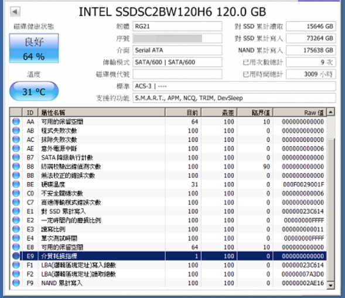Click the 屬性名稱 column header
The image size is (345, 298).
tap(102, 112)
